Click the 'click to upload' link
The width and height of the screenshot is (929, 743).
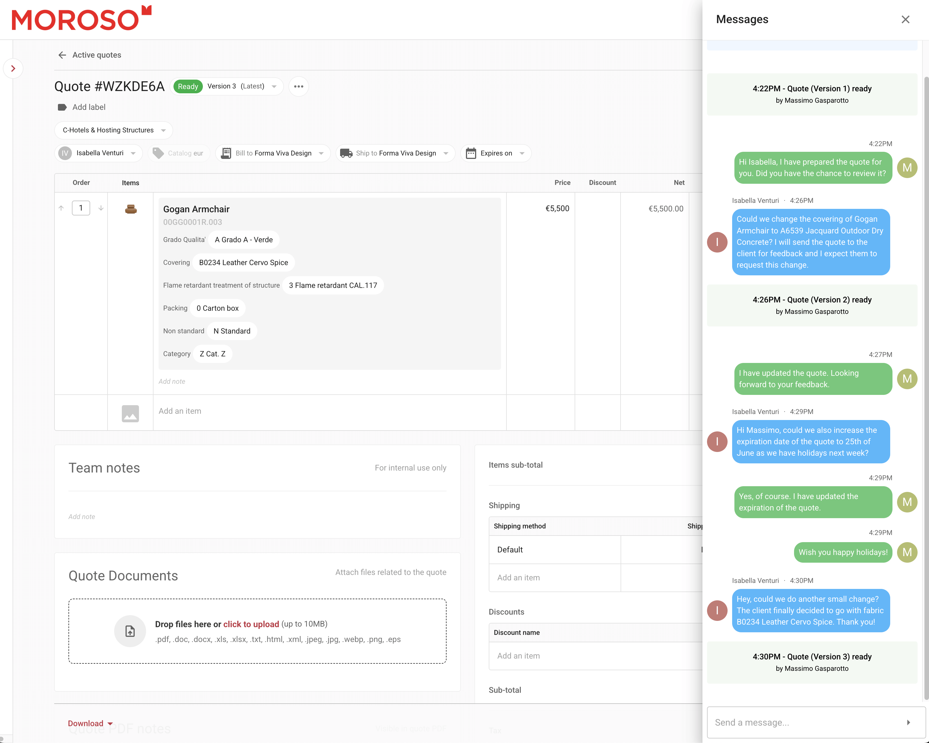pos(251,624)
